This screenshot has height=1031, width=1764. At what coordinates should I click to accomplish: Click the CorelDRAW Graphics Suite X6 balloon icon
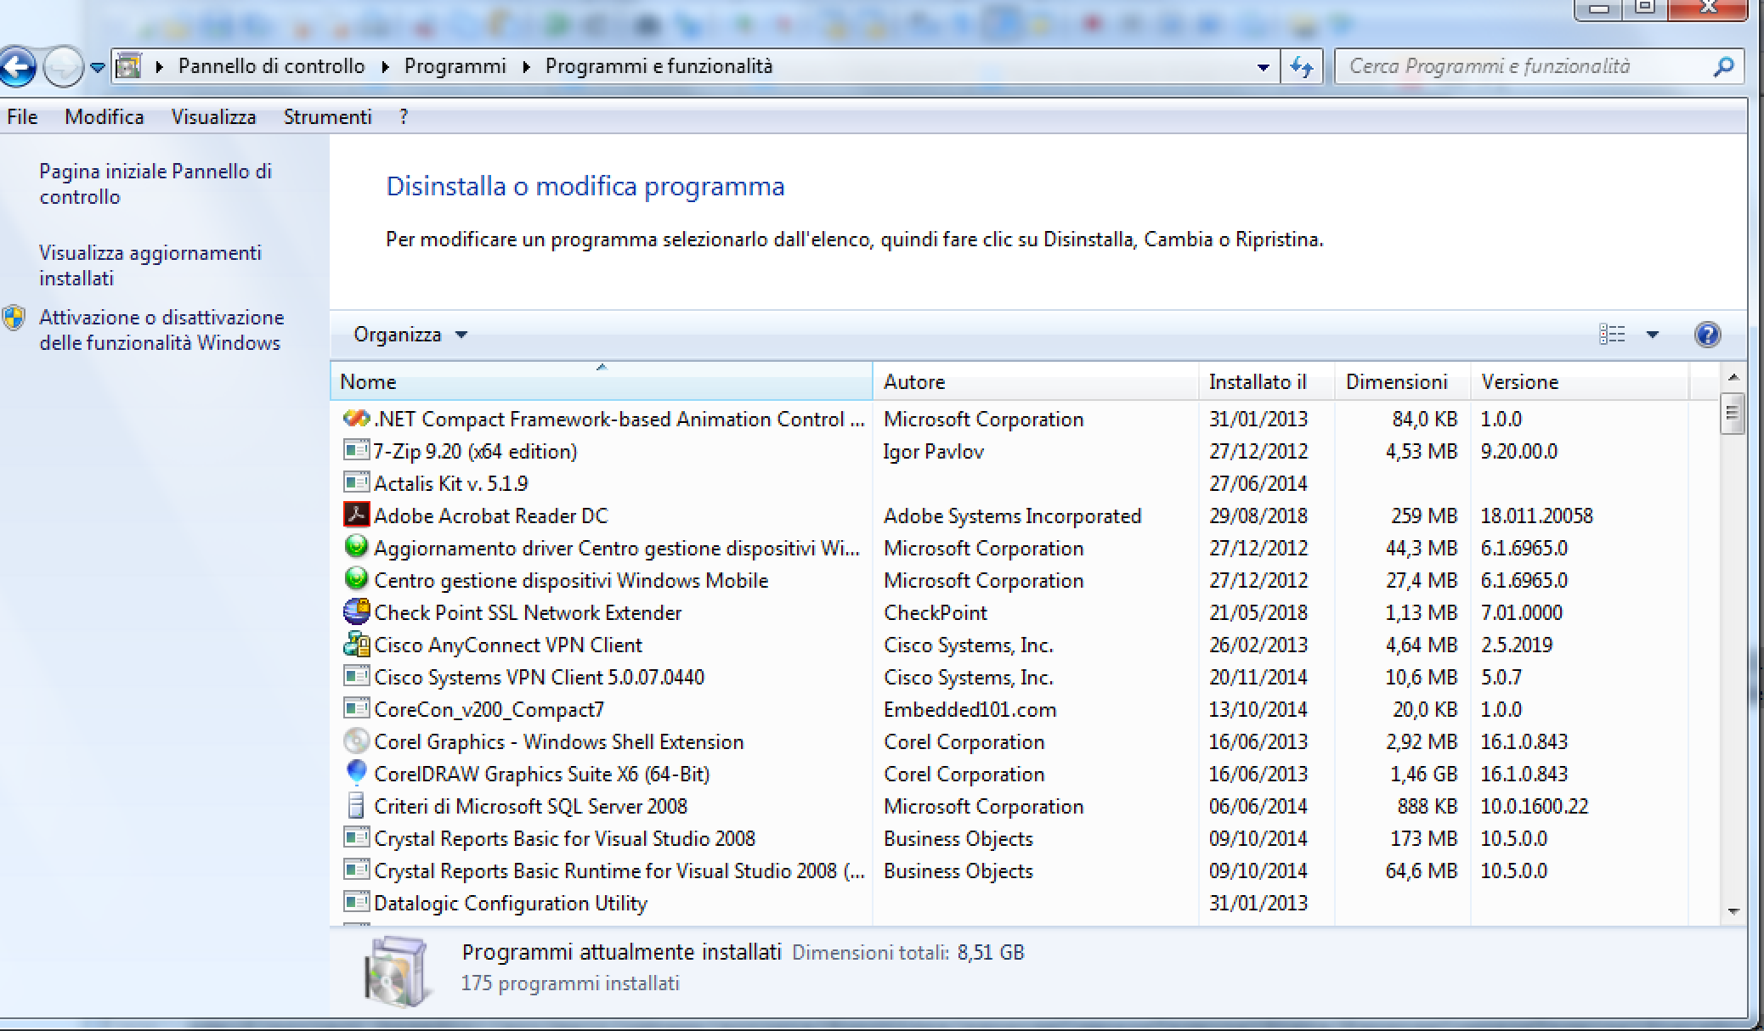point(356,772)
